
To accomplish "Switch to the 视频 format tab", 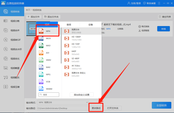I will point(47,24).
